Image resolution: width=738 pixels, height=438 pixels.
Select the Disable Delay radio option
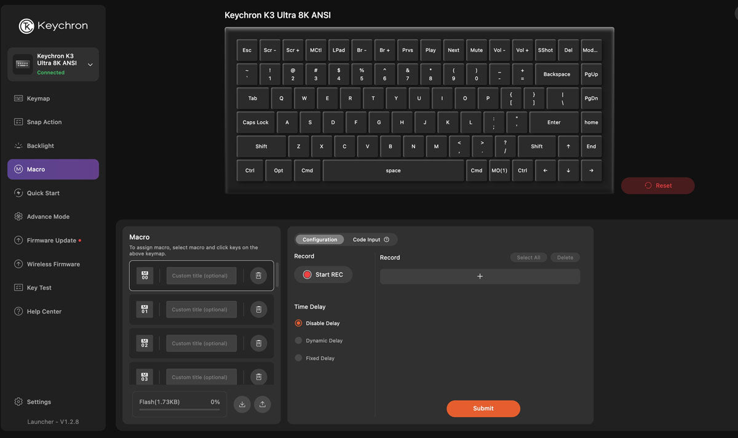[299, 323]
